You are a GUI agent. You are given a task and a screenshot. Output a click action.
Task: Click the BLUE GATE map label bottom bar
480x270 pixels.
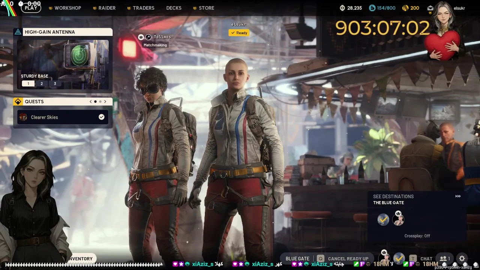pyautogui.click(x=297, y=259)
